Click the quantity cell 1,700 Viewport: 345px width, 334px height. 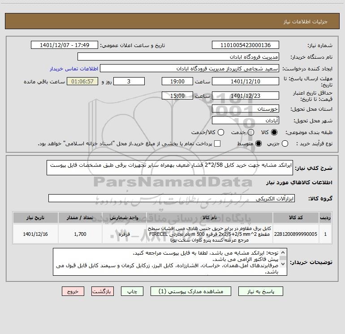pyautogui.click(x=80, y=234)
